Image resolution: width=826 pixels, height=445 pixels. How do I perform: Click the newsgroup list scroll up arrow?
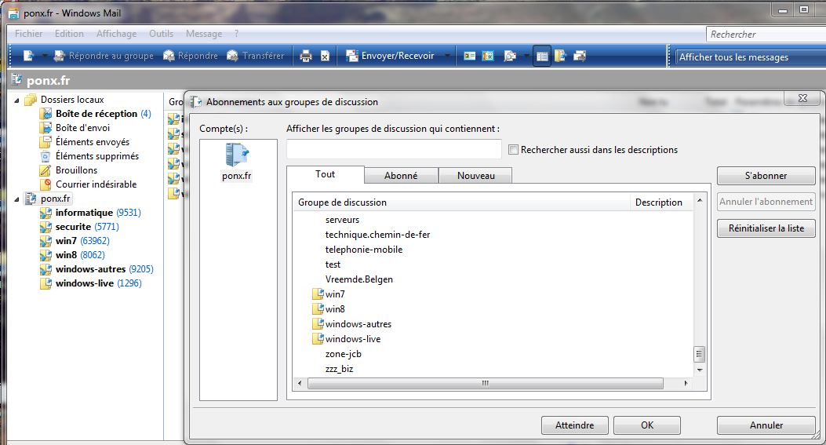pyautogui.click(x=699, y=200)
